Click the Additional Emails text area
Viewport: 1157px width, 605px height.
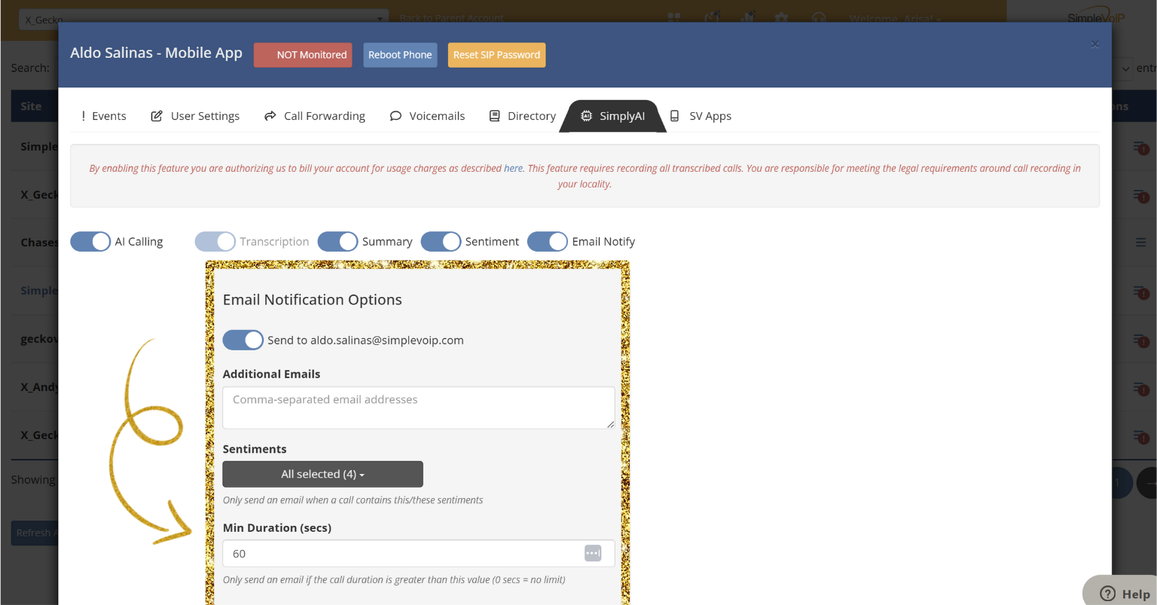[x=419, y=408]
